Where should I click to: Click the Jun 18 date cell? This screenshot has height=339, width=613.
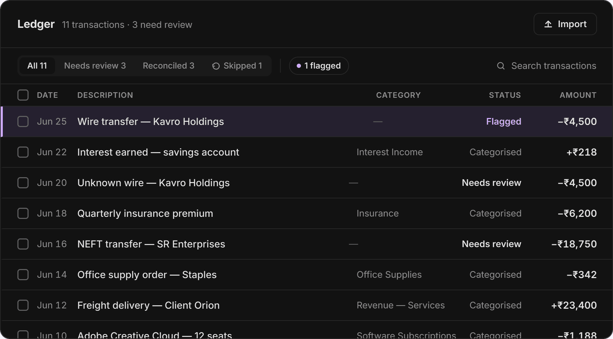pyautogui.click(x=52, y=213)
